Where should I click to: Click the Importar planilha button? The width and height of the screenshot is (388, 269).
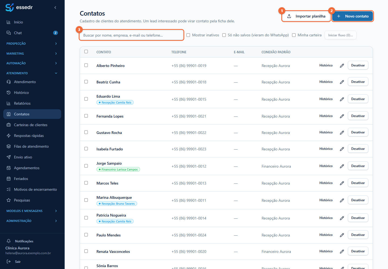click(x=306, y=16)
